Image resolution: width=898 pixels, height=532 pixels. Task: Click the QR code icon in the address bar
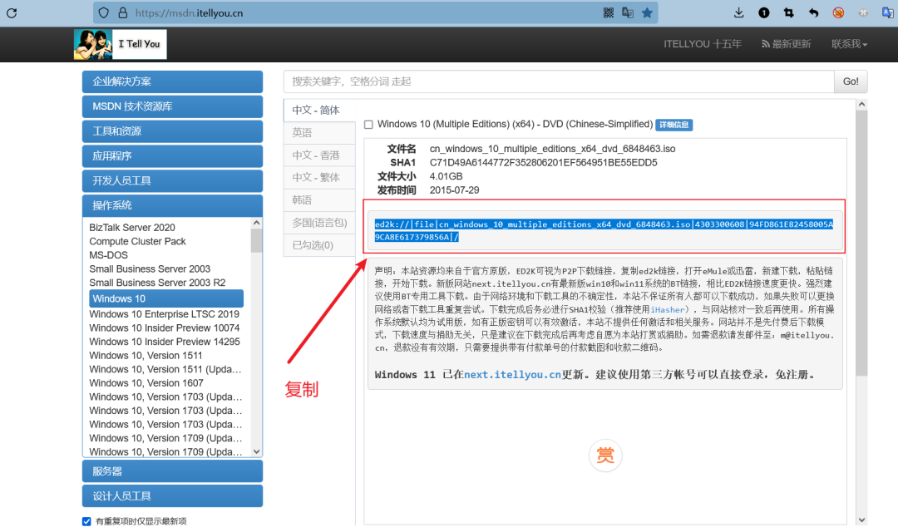(609, 12)
